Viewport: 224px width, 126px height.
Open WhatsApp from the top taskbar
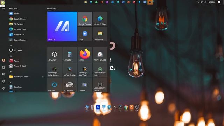coord(96,2)
